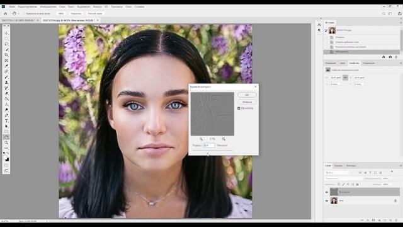Click the Home icon in options bar

pos(6,13)
